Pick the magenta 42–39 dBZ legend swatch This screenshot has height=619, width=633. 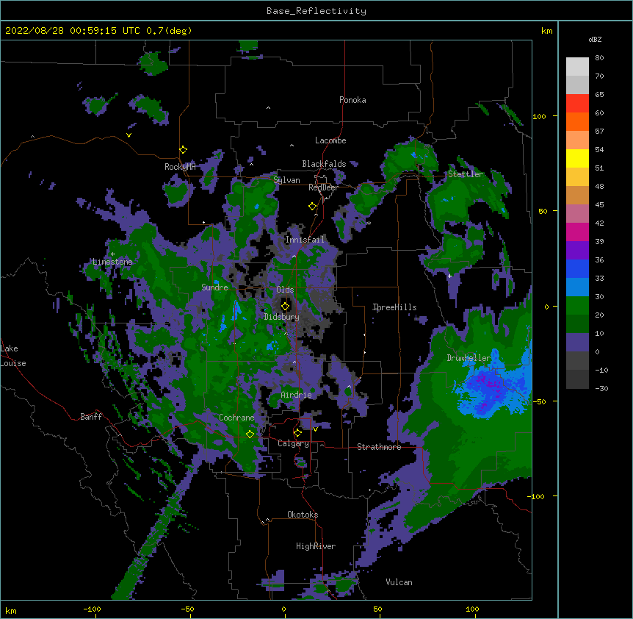point(577,232)
